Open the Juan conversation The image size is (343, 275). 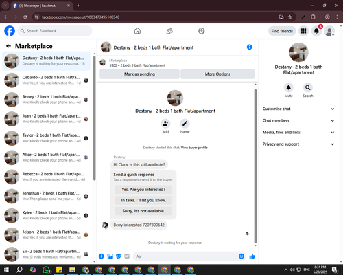coord(46,119)
